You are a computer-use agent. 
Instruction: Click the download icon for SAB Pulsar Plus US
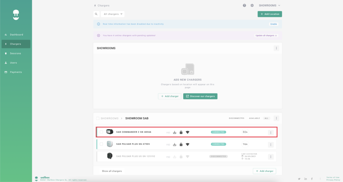click(x=175, y=157)
